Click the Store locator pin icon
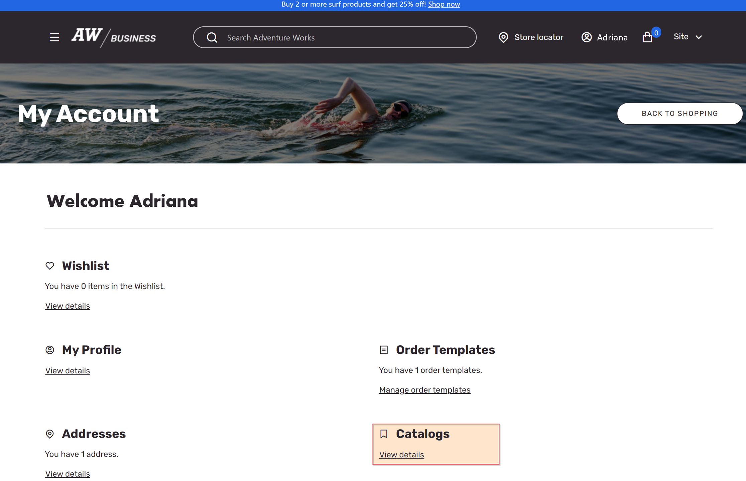Viewport: 746px width, 481px height. point(503,37)
